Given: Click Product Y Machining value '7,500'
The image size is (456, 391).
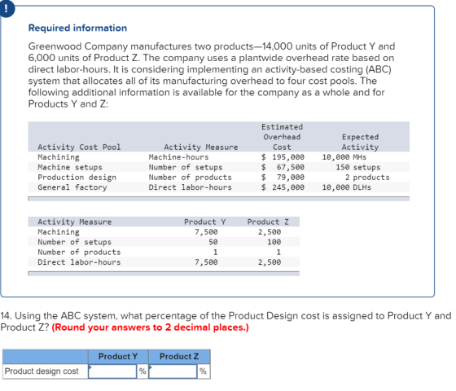Looking at the screenshot, I should [206, 232].
